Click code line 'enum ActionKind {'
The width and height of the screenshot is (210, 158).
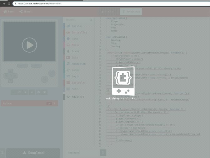coord(117,37)
